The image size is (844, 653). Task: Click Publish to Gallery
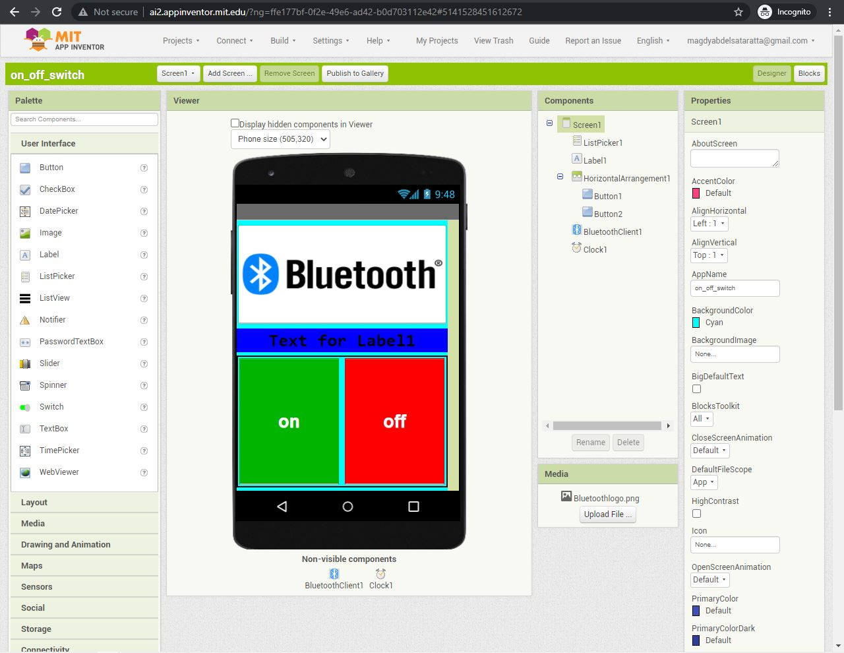click(x=355, y=73)
